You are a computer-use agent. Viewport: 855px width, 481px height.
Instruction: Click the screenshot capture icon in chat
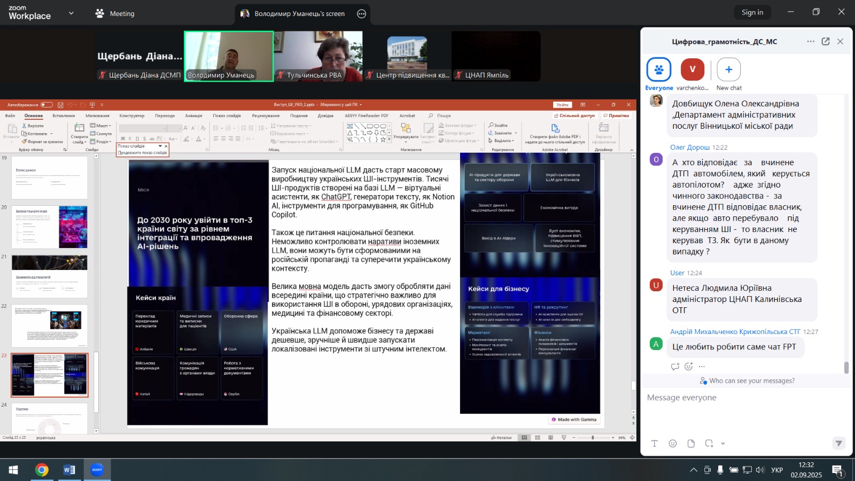click(x=709, y=444)
